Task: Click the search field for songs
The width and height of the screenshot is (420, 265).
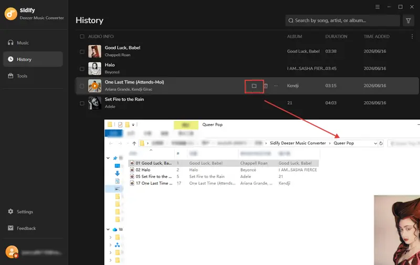Action: (x=343, y=20)
